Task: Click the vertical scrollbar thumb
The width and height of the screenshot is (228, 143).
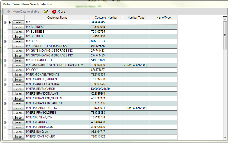Action: click(225, 35)
